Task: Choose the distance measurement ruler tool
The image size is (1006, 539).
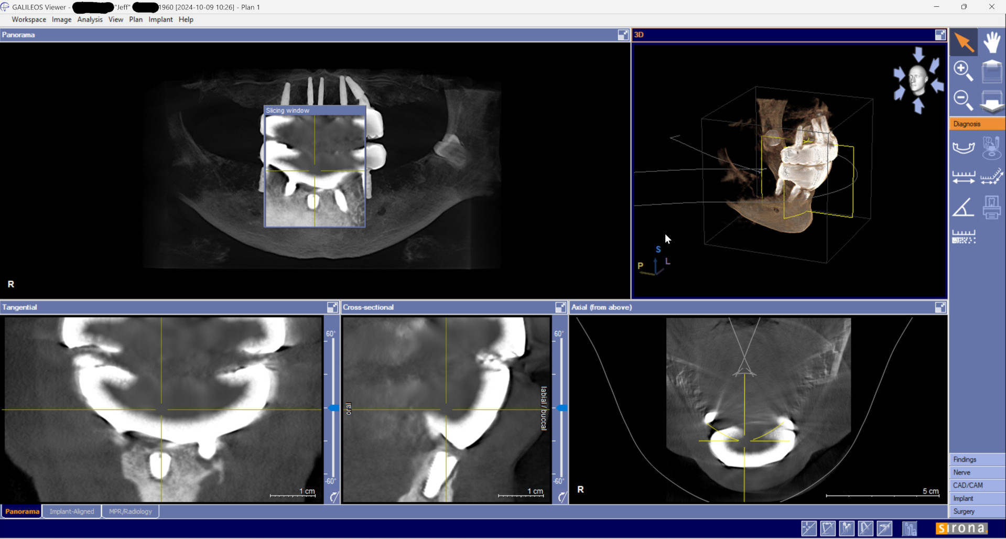Action: [964, 177]
